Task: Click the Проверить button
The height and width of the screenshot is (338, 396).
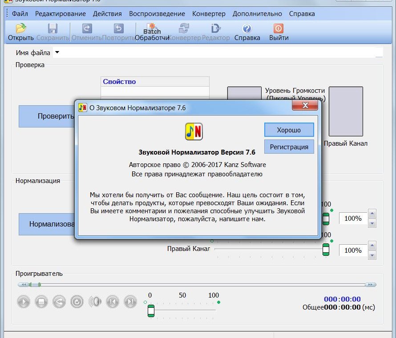Action: [x=47, y=116]
